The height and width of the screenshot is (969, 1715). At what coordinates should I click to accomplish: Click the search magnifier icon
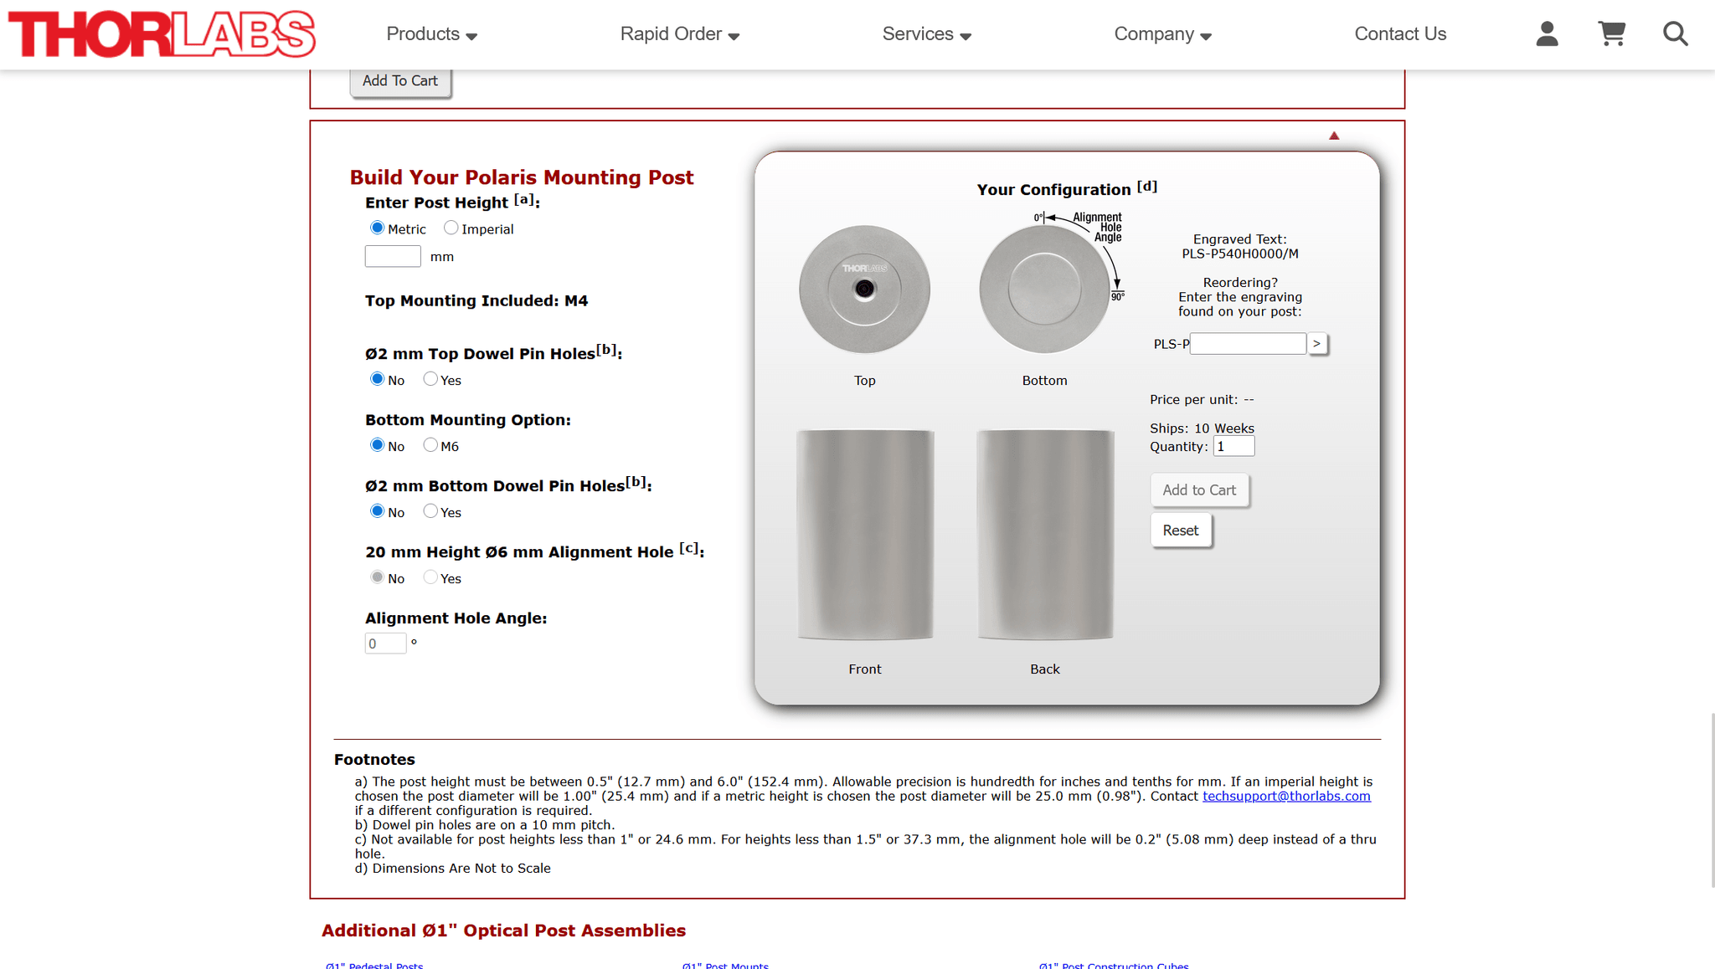pyautogui.click(x=1675, y=34)
